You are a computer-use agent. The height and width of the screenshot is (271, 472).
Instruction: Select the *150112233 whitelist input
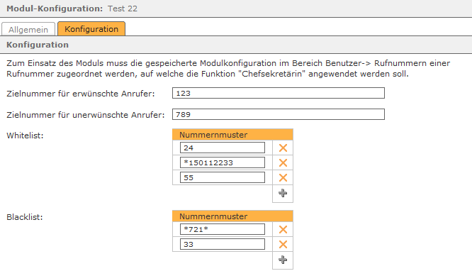223,162
